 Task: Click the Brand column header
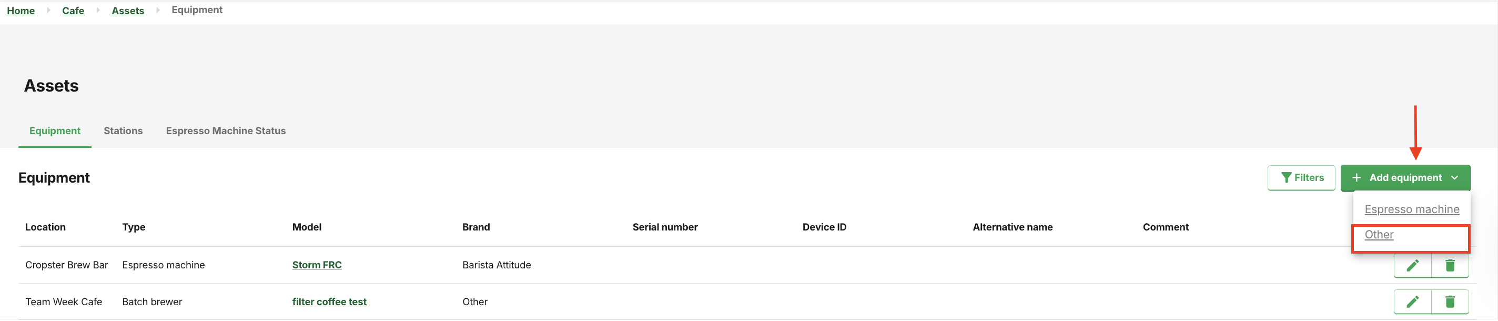pyautogui.click(x=475, y=227)
